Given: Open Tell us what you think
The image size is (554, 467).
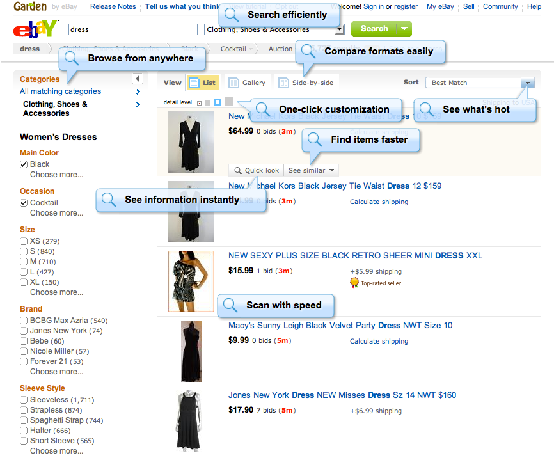Looking at the screenshot, I should 182,6.
